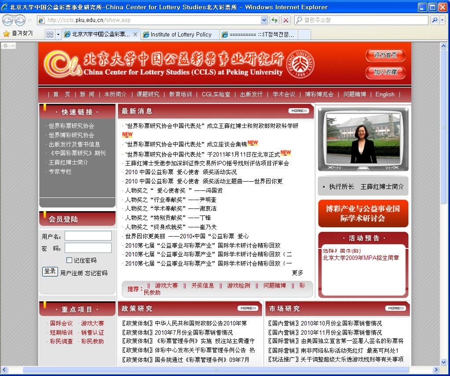Click 游戏检测 in 推荐 bar
Viewport: 450px width, 376px height.
238,285
